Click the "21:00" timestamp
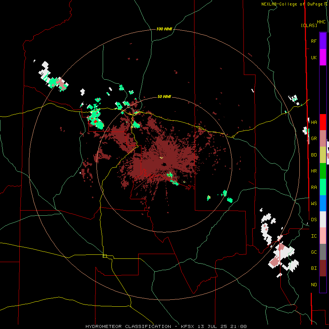Screen dimensions: 329x329 point(239,326)
